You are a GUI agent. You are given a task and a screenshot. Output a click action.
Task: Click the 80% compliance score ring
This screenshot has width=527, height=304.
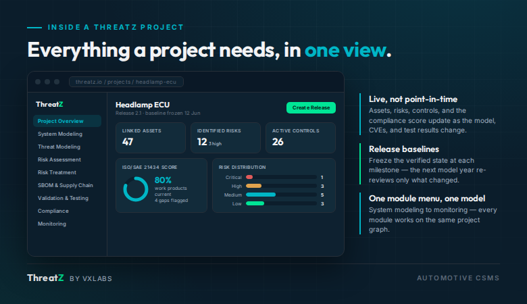[136, 189]
